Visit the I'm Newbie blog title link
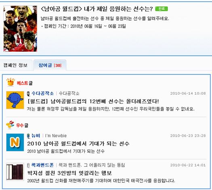 tap(56, 136)
